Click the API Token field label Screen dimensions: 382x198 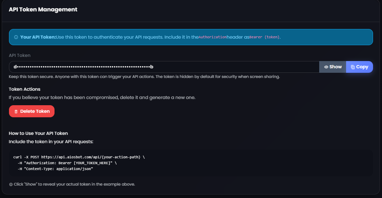coord(19,55)
